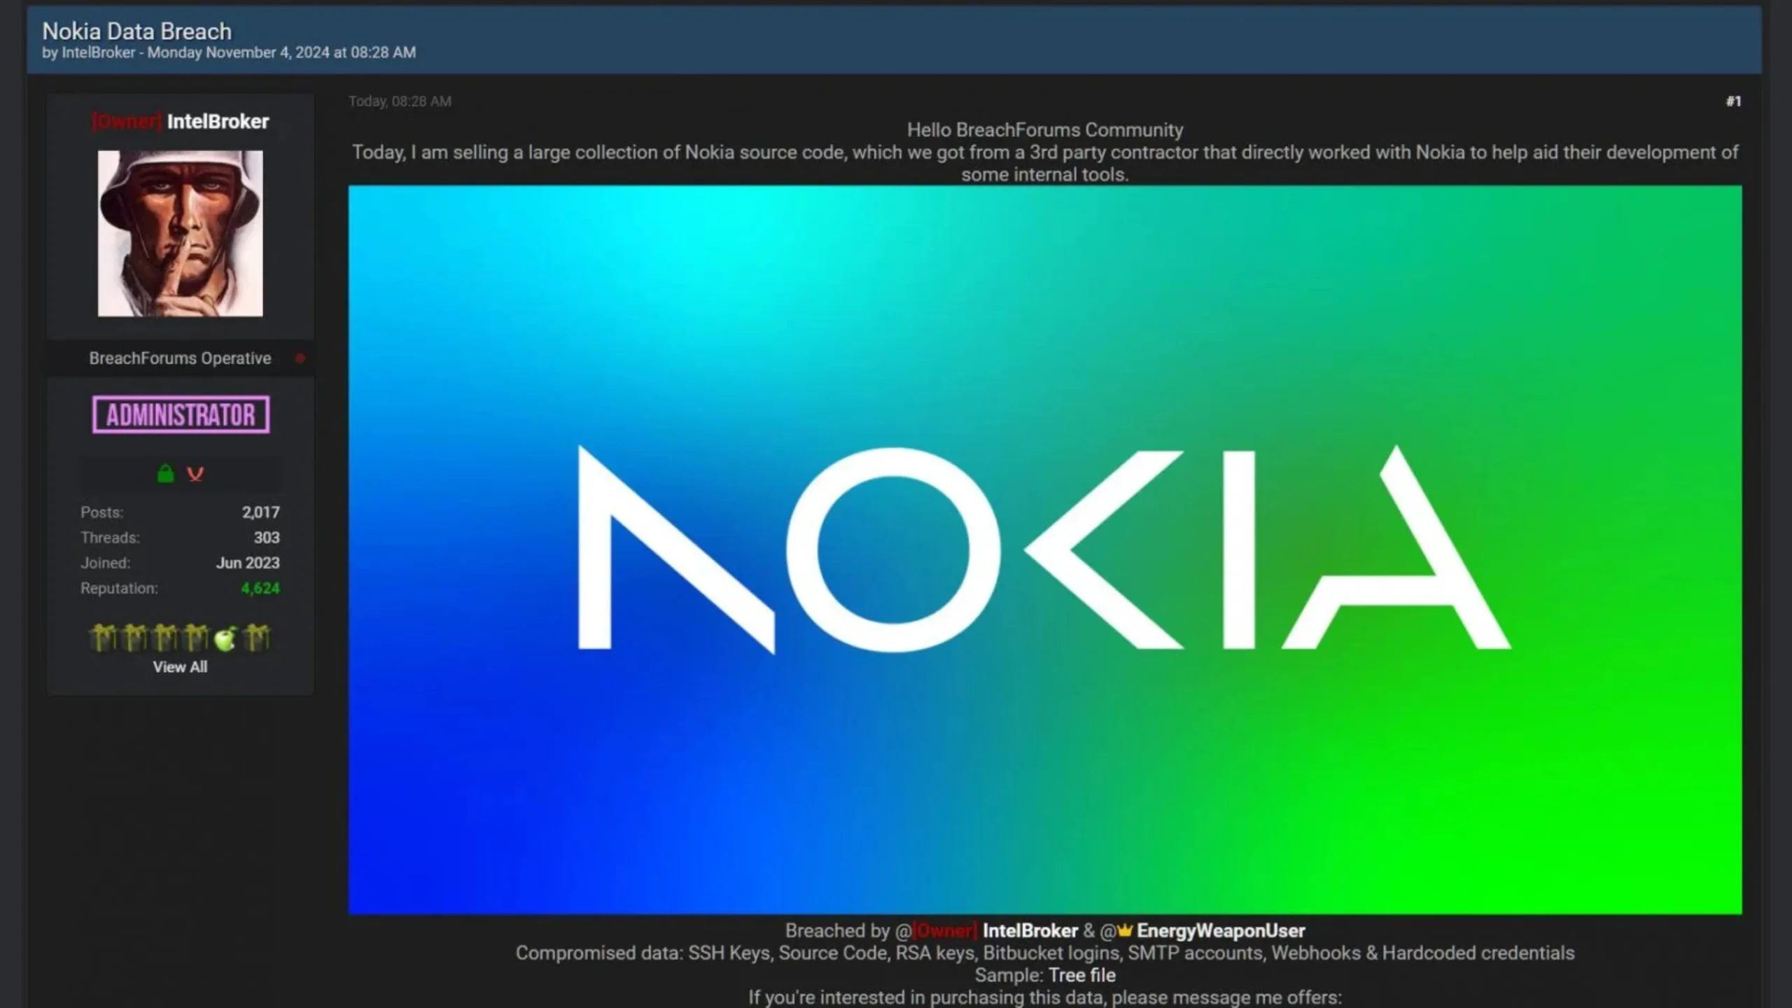
Task: Click the 'BreachForums Operative' user title
Action: click(180, 358)
